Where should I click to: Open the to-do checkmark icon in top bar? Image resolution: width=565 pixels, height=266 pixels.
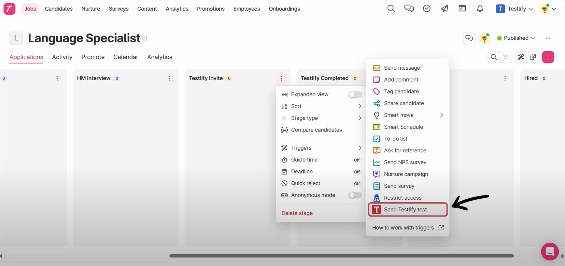click(427, 8)
